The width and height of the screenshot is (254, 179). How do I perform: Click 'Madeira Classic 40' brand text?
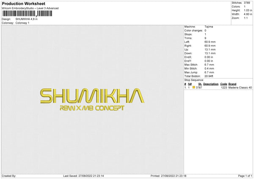pos(240,87)
